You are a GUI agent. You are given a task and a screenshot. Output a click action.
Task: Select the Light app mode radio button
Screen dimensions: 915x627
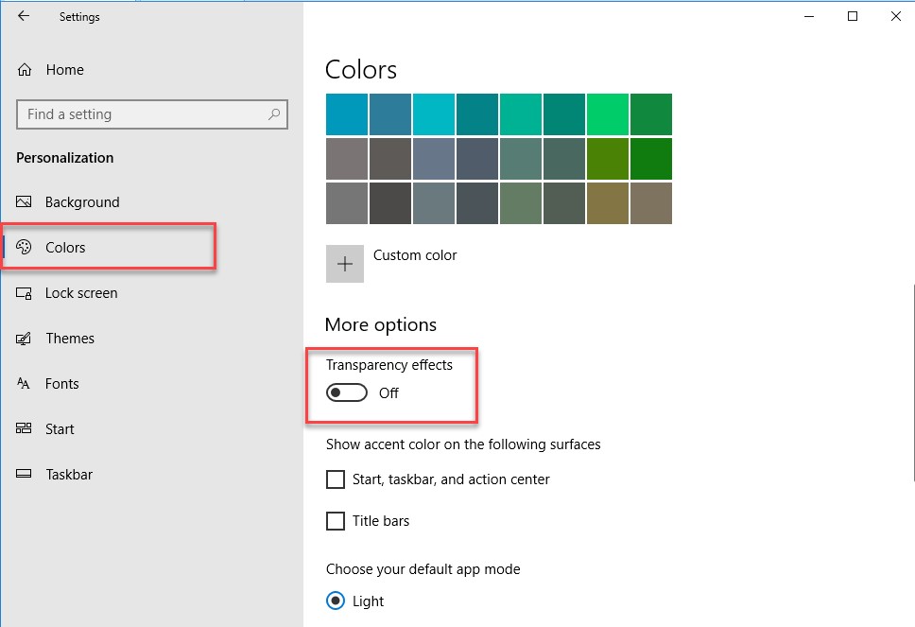pos(336,601)
